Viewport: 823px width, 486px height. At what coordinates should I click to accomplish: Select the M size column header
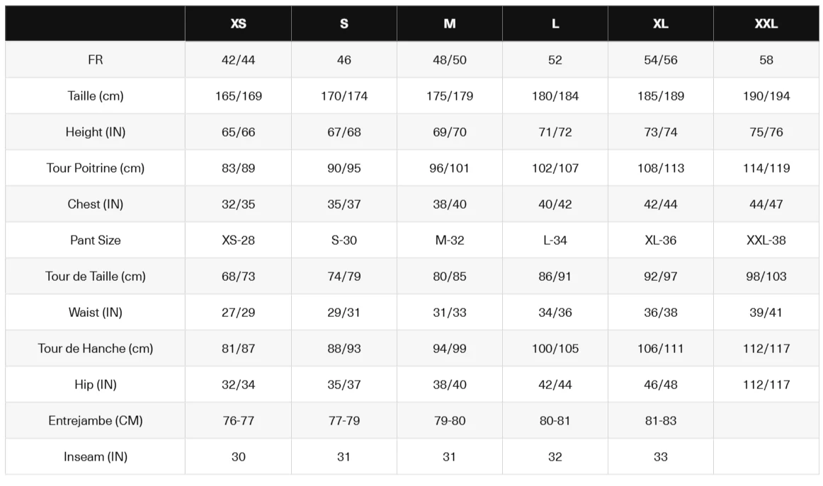(x=450, y=23)
